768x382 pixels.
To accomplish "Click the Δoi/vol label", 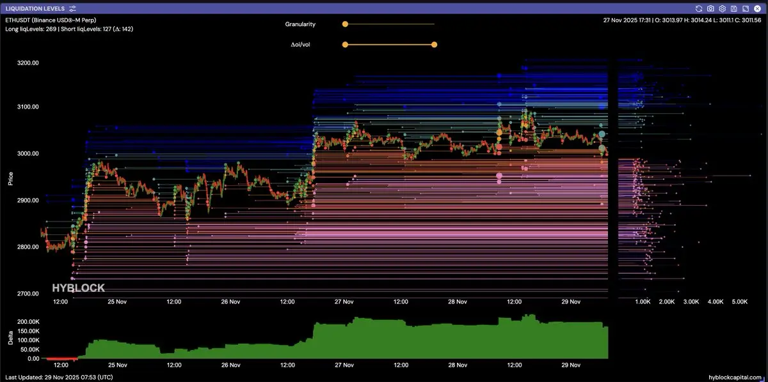I will click(301, 45).
